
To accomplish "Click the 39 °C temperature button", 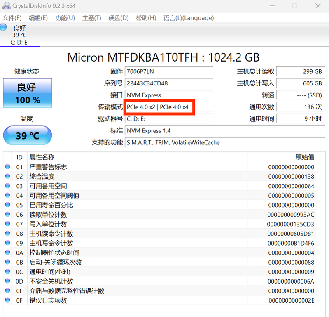I will (x=28, y=135).
